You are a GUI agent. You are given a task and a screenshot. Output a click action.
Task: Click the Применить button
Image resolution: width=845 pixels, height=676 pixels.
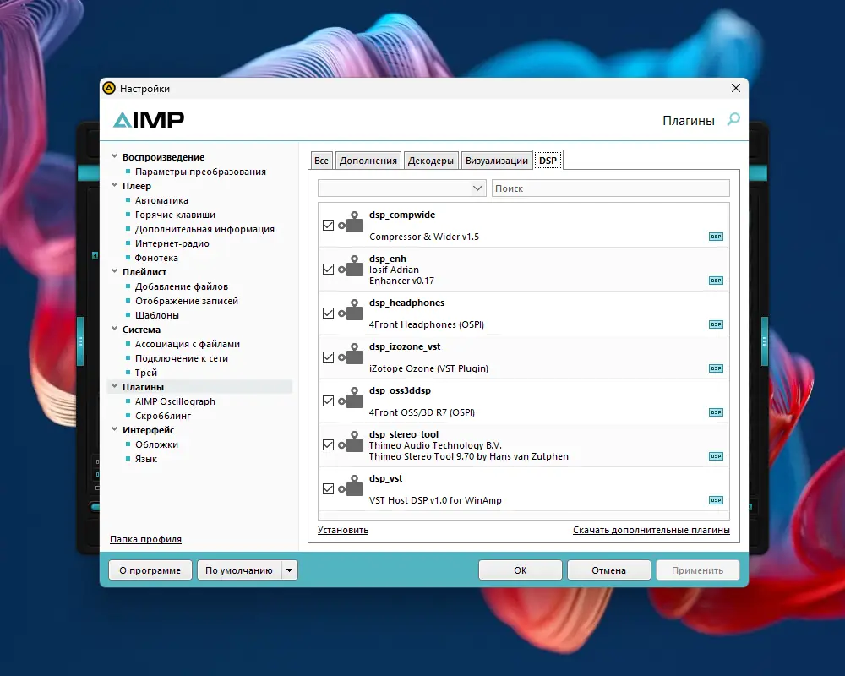(x=697, y=570)
